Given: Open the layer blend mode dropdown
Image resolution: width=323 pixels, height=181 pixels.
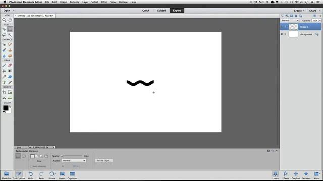Looking at the screenshot, I should pos(290,20).
